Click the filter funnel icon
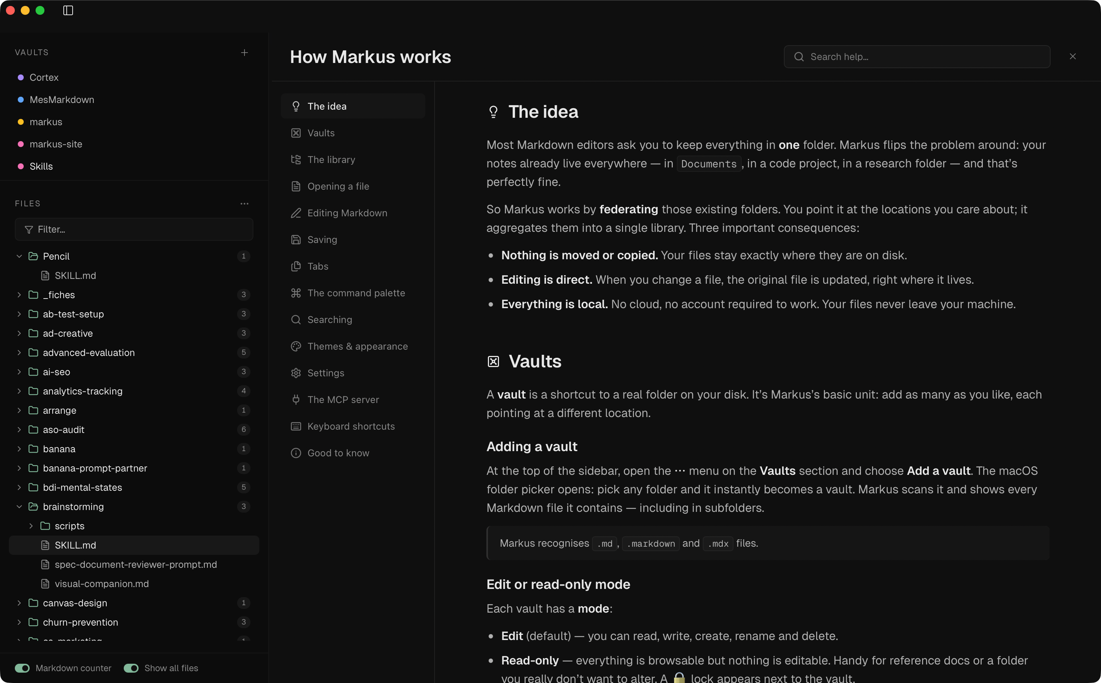The height and width of the screenshot is (683, 1101). click(x=29, y=230)
